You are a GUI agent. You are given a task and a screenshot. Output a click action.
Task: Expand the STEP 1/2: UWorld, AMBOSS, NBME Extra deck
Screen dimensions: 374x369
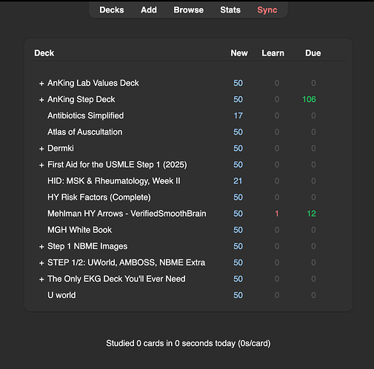(x=41, y=263)
